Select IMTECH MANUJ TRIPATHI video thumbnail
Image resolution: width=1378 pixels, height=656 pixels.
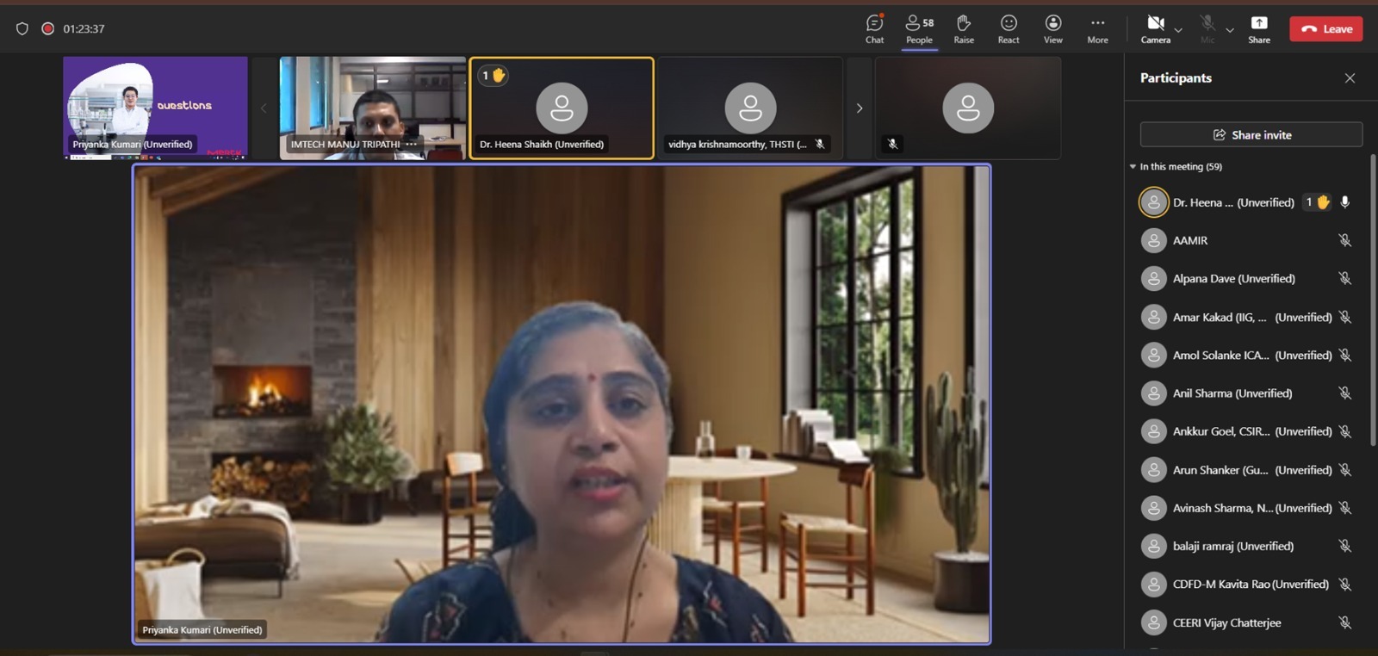point(372,108)
